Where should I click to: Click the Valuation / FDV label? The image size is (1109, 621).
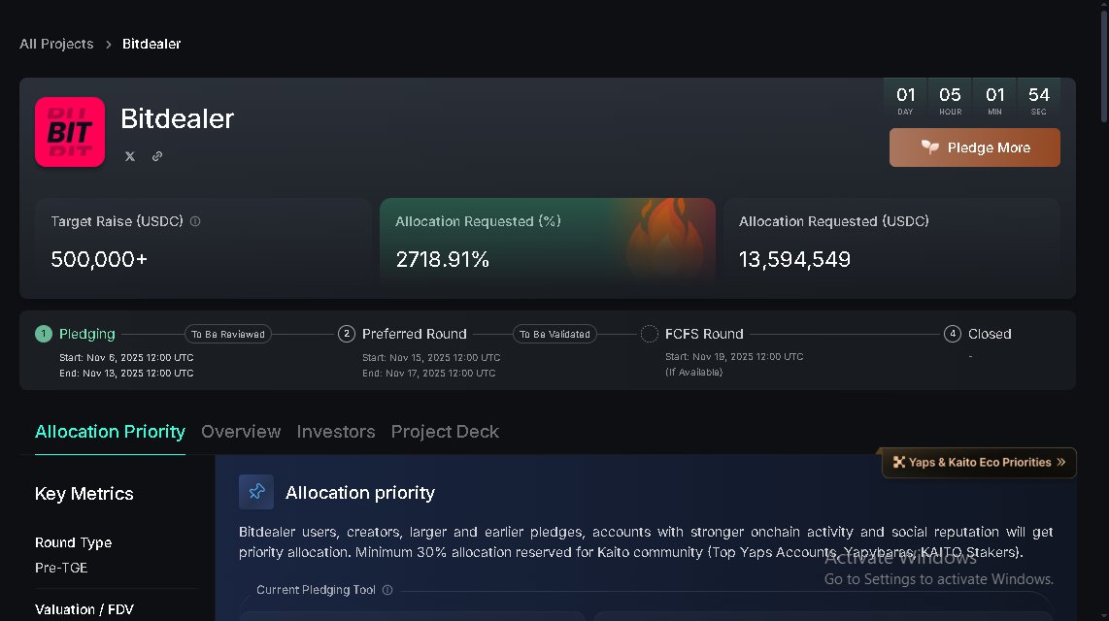(x=84, y=609)
